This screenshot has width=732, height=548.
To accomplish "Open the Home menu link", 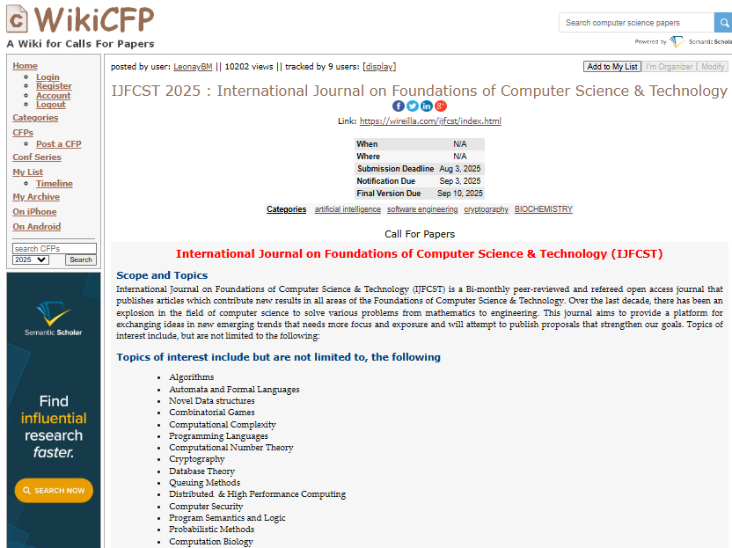I will pyautogui.click(x=25, y=66).
